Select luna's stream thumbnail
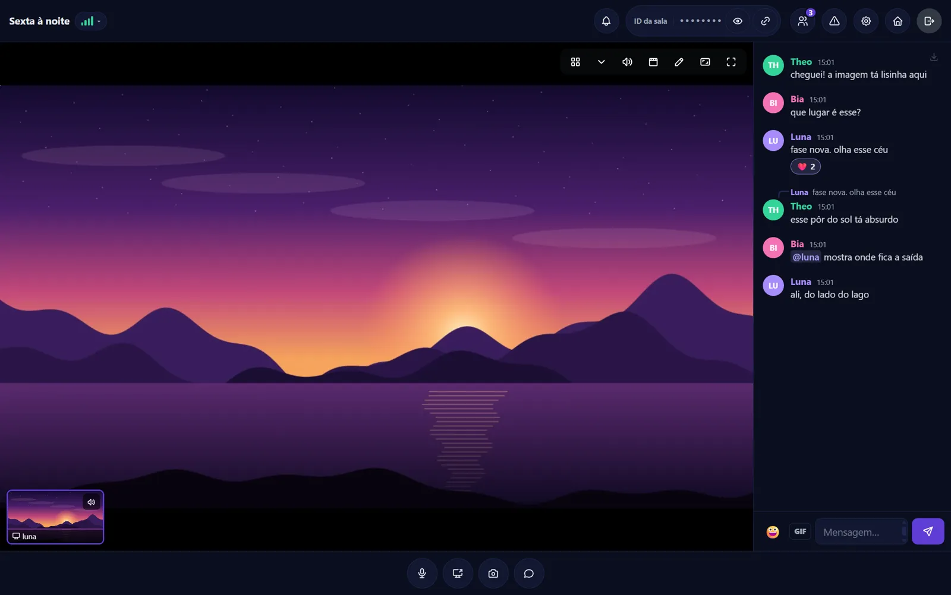Viewport: 951px width, 595px height. [55, 517]
